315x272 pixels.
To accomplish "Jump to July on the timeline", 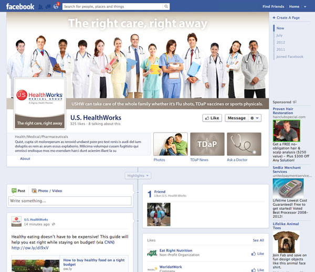I will point(279,35).
